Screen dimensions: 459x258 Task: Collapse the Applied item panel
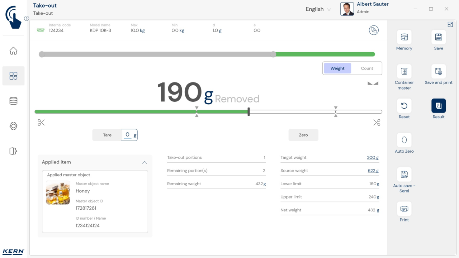point(145,162)
